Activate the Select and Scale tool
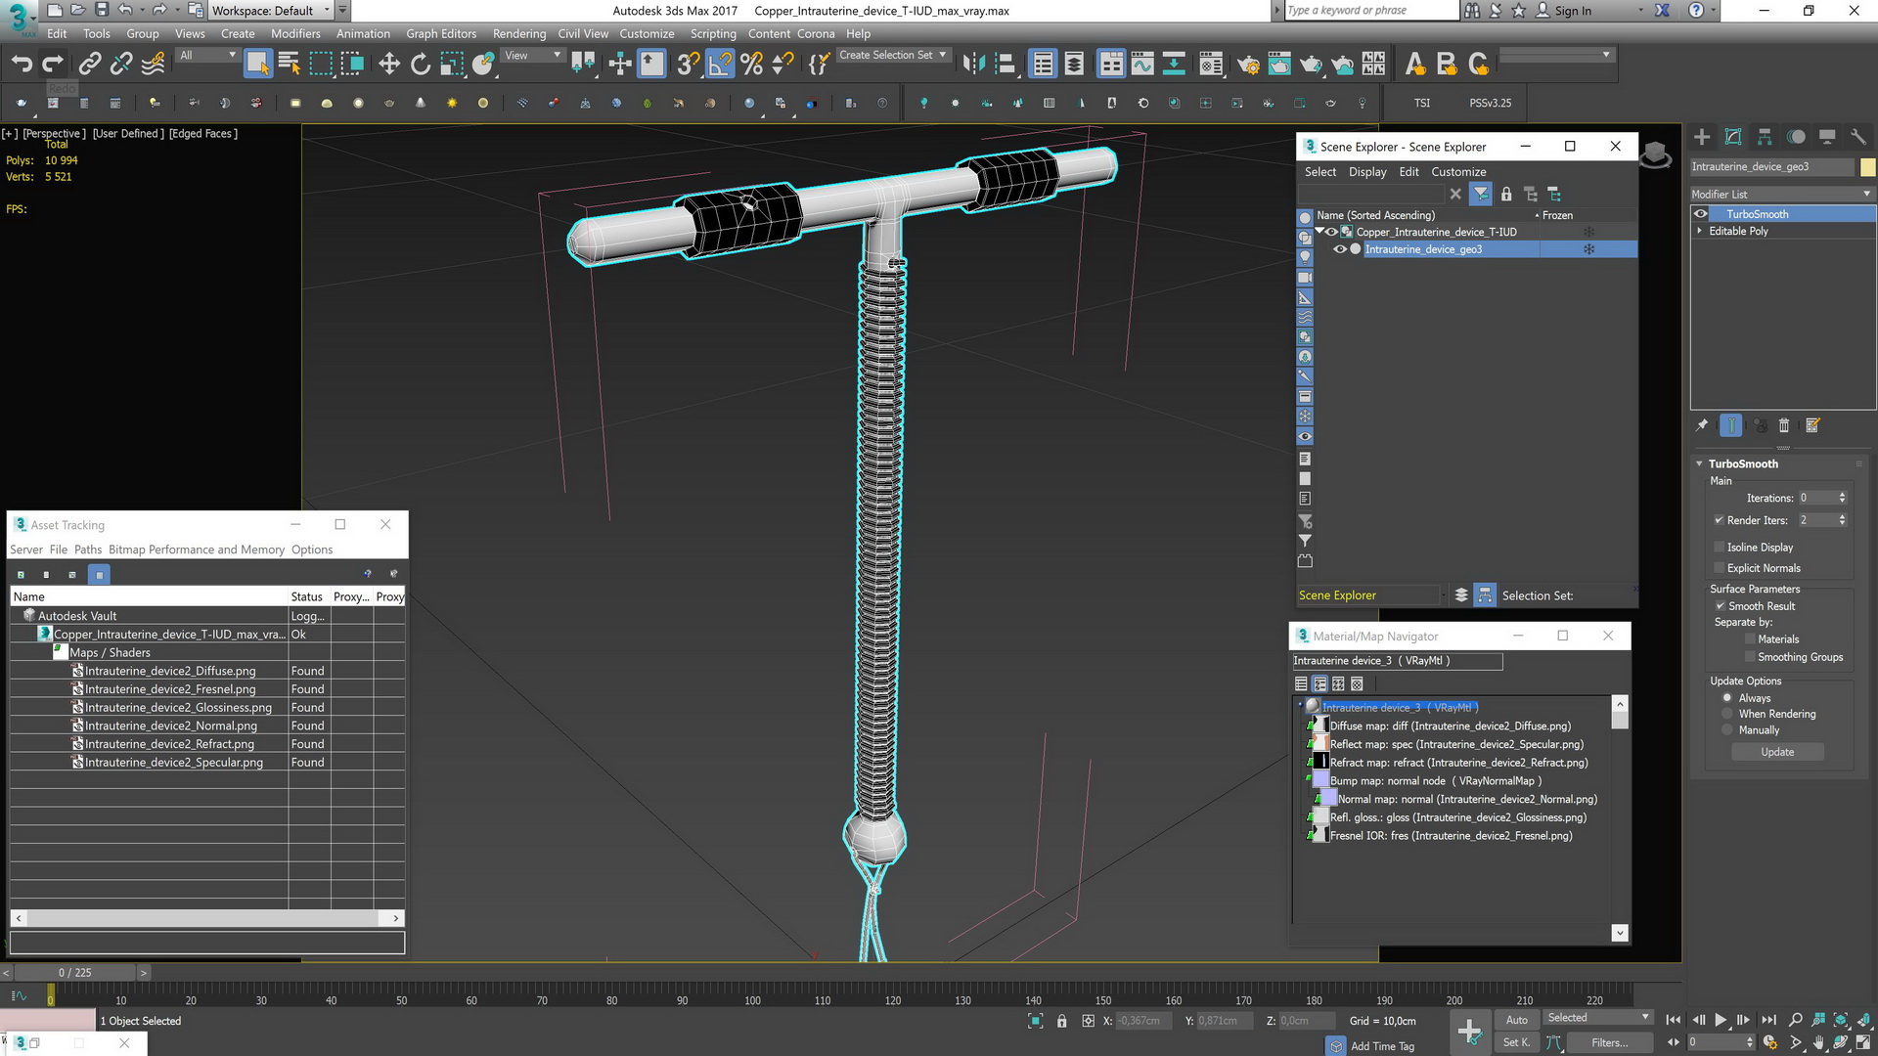 click(x=452, y=65)
